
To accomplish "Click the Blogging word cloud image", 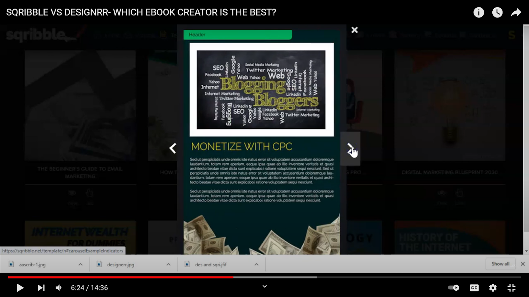I will click(261, 90).
